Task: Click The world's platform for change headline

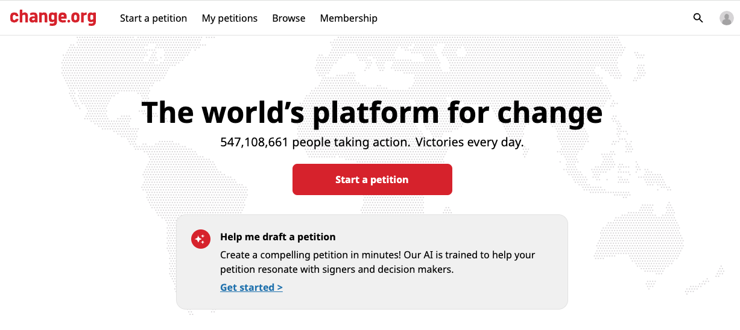Action: [x=372, y=113]
